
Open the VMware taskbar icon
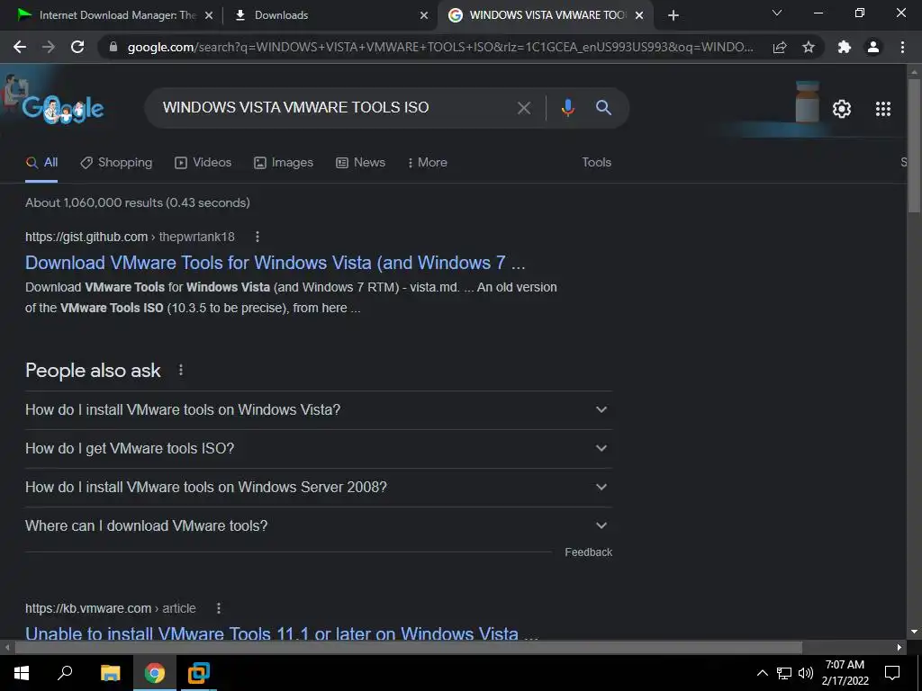click(199, 673)
